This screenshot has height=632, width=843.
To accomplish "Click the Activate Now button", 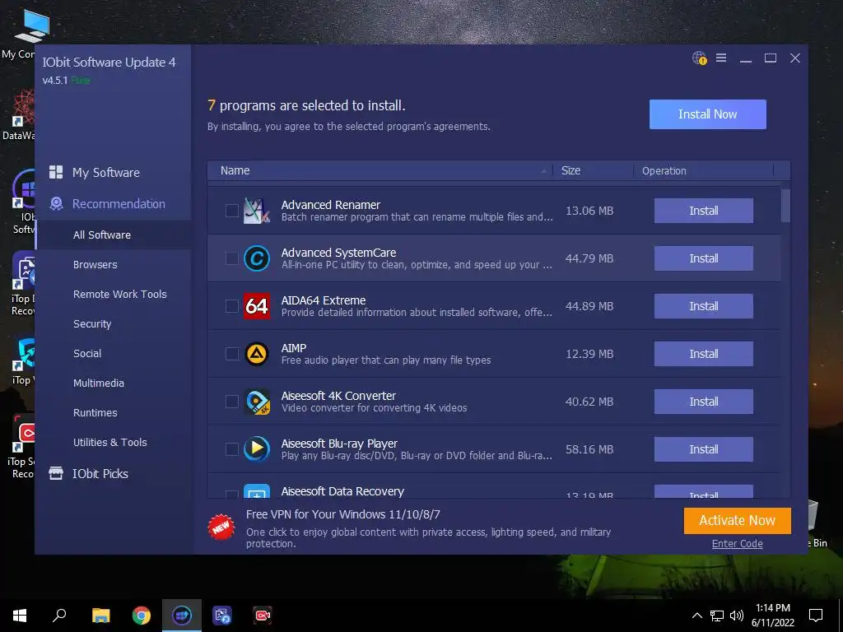I will (x=737, y=520).
